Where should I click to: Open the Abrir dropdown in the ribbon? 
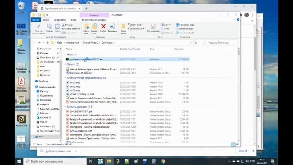[166, 25]
